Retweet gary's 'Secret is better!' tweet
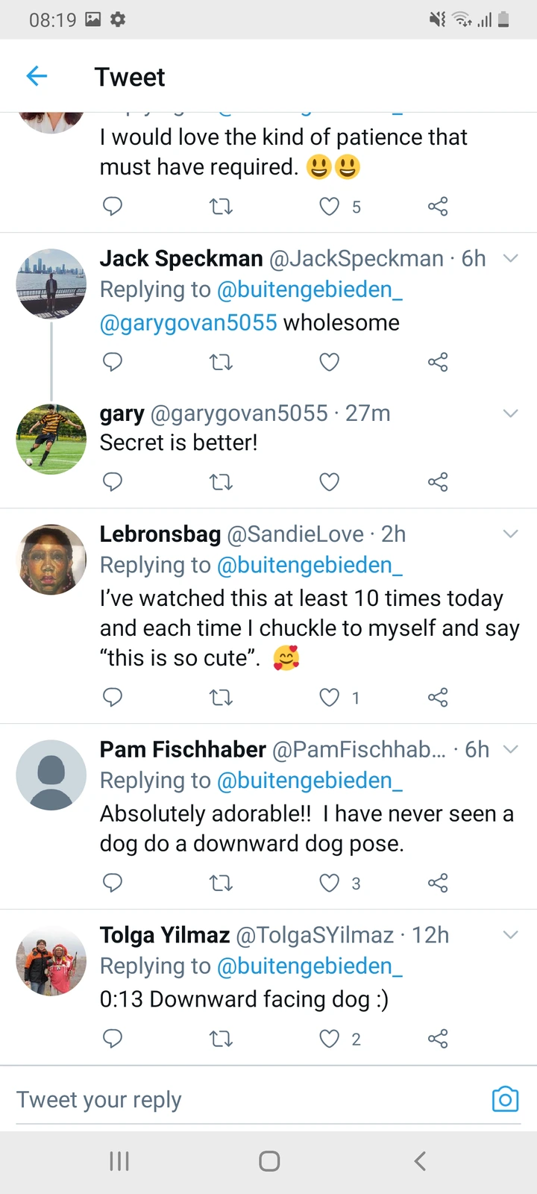The width and height of the screenshot is (537, 1194). pyautogui.click(x=221, y=482)
